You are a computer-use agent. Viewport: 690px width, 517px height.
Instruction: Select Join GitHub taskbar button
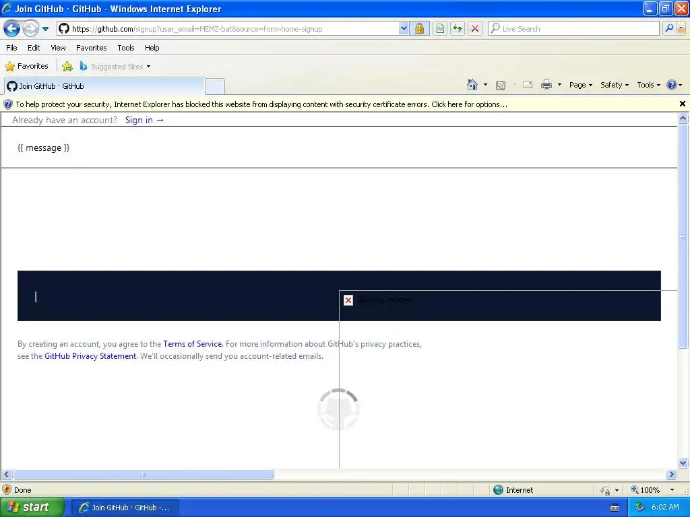click(x=125, y=508)
